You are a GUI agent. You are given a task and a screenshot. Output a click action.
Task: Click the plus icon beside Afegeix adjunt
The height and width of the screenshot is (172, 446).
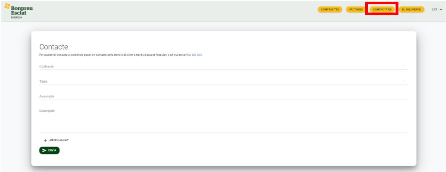pos(45,140)
